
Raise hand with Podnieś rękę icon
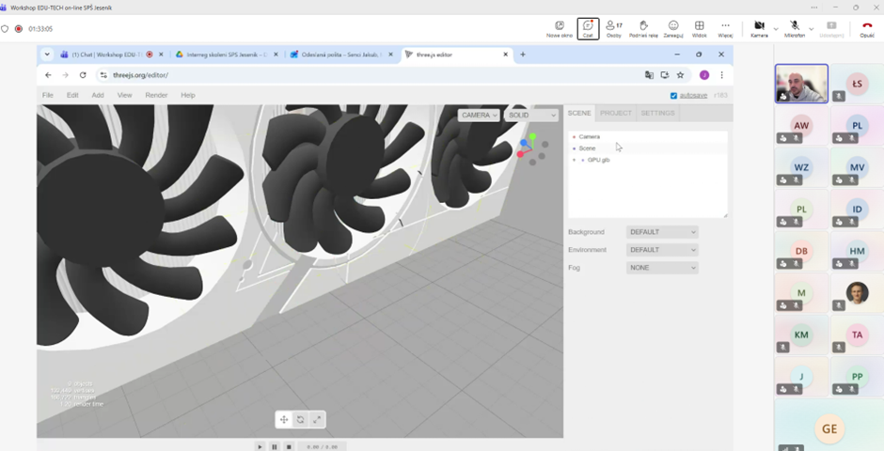click(x=643, y=28)
